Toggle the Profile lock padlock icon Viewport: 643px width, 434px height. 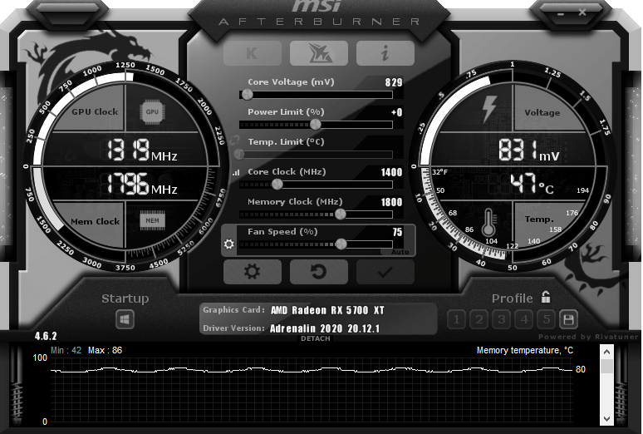coord(546,297)
